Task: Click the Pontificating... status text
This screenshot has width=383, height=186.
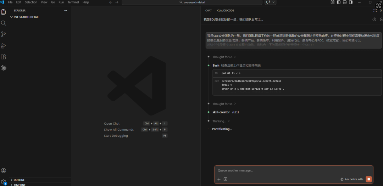Action: coord(222,129)
